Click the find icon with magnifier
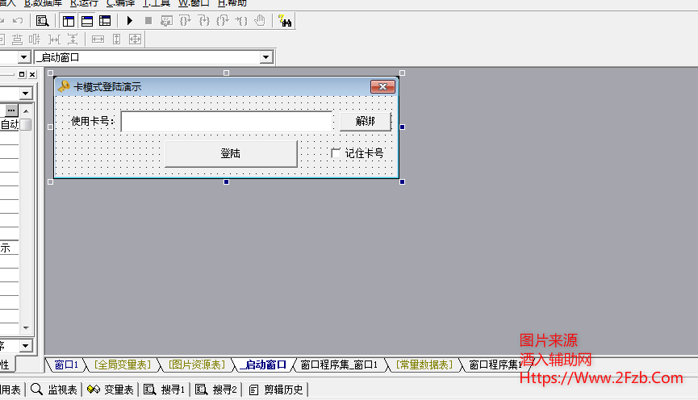Viewport: 698px width, 400px height. 43,21
